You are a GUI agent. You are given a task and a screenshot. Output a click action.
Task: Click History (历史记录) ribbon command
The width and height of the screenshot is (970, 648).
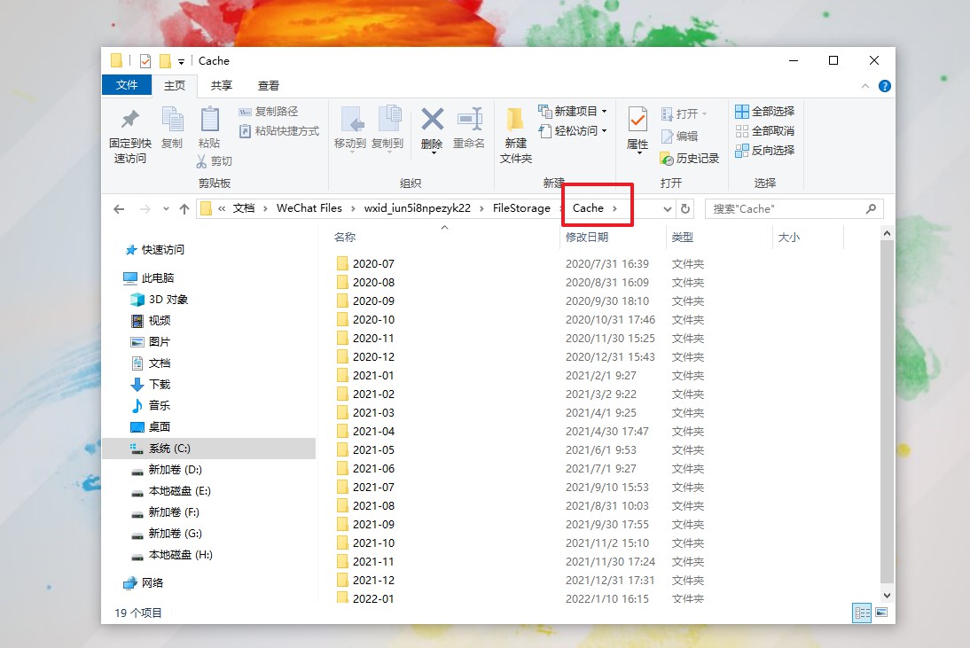(x=690, y=159)
